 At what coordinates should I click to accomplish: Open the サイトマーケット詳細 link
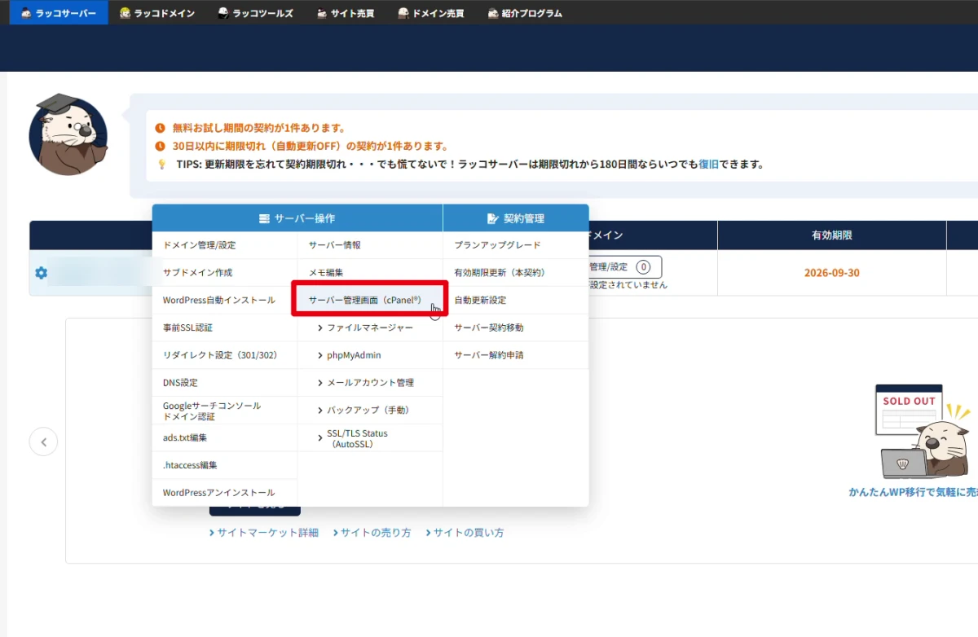tap(263, 533)
